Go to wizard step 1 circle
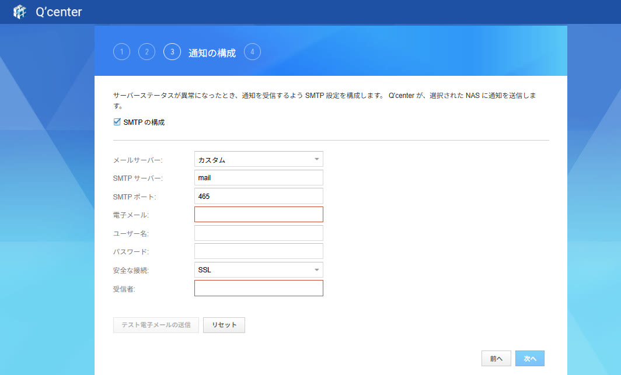This screenshot has width=621, height=375. pos(121,52)
